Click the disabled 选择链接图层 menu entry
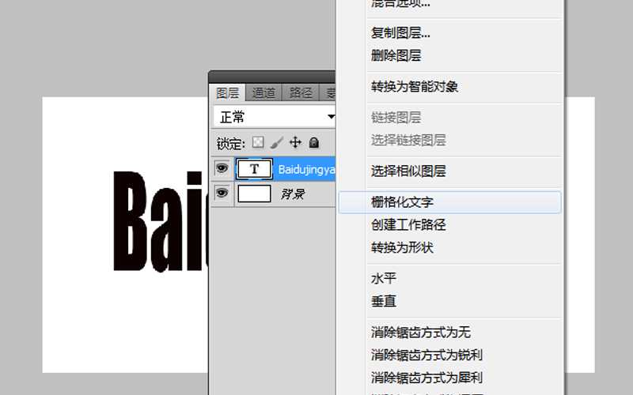Viewport: 633px width, 395px height. point(449,140)
